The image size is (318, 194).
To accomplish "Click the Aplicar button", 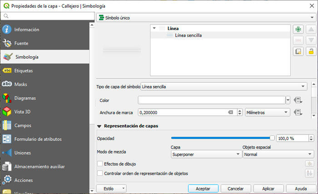I will [268, 189].
